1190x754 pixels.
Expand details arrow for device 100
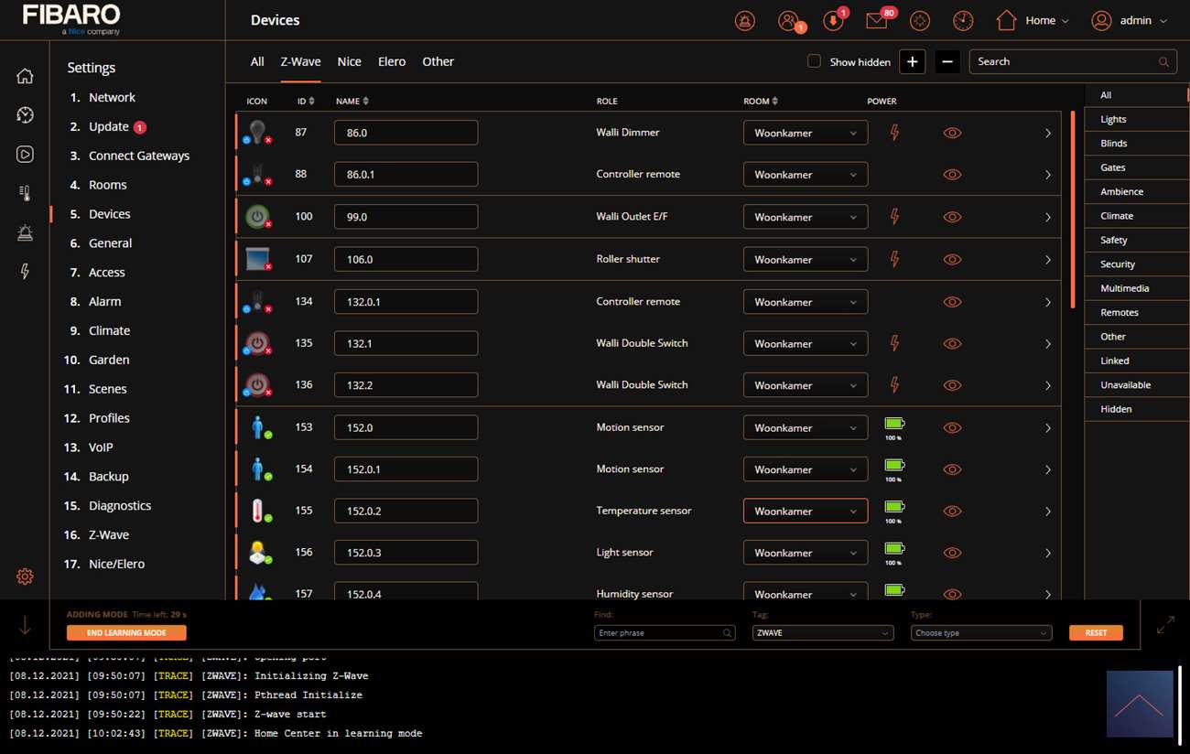point(1048,218)
